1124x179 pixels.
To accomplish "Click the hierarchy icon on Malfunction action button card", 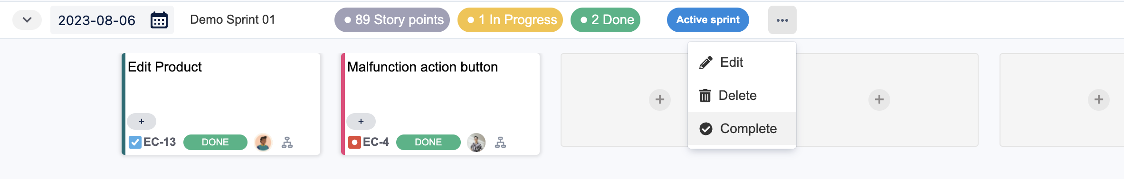I will click(500, 143).
